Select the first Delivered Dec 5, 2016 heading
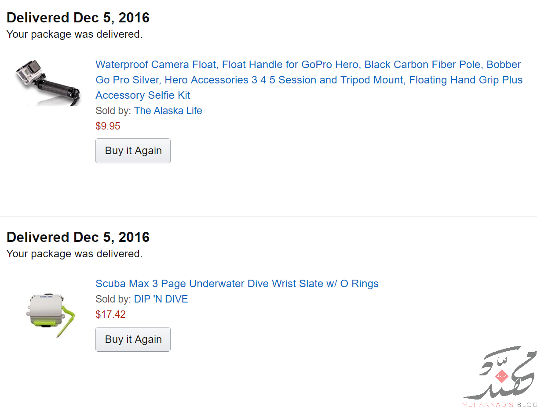 (x=78, y=18)
